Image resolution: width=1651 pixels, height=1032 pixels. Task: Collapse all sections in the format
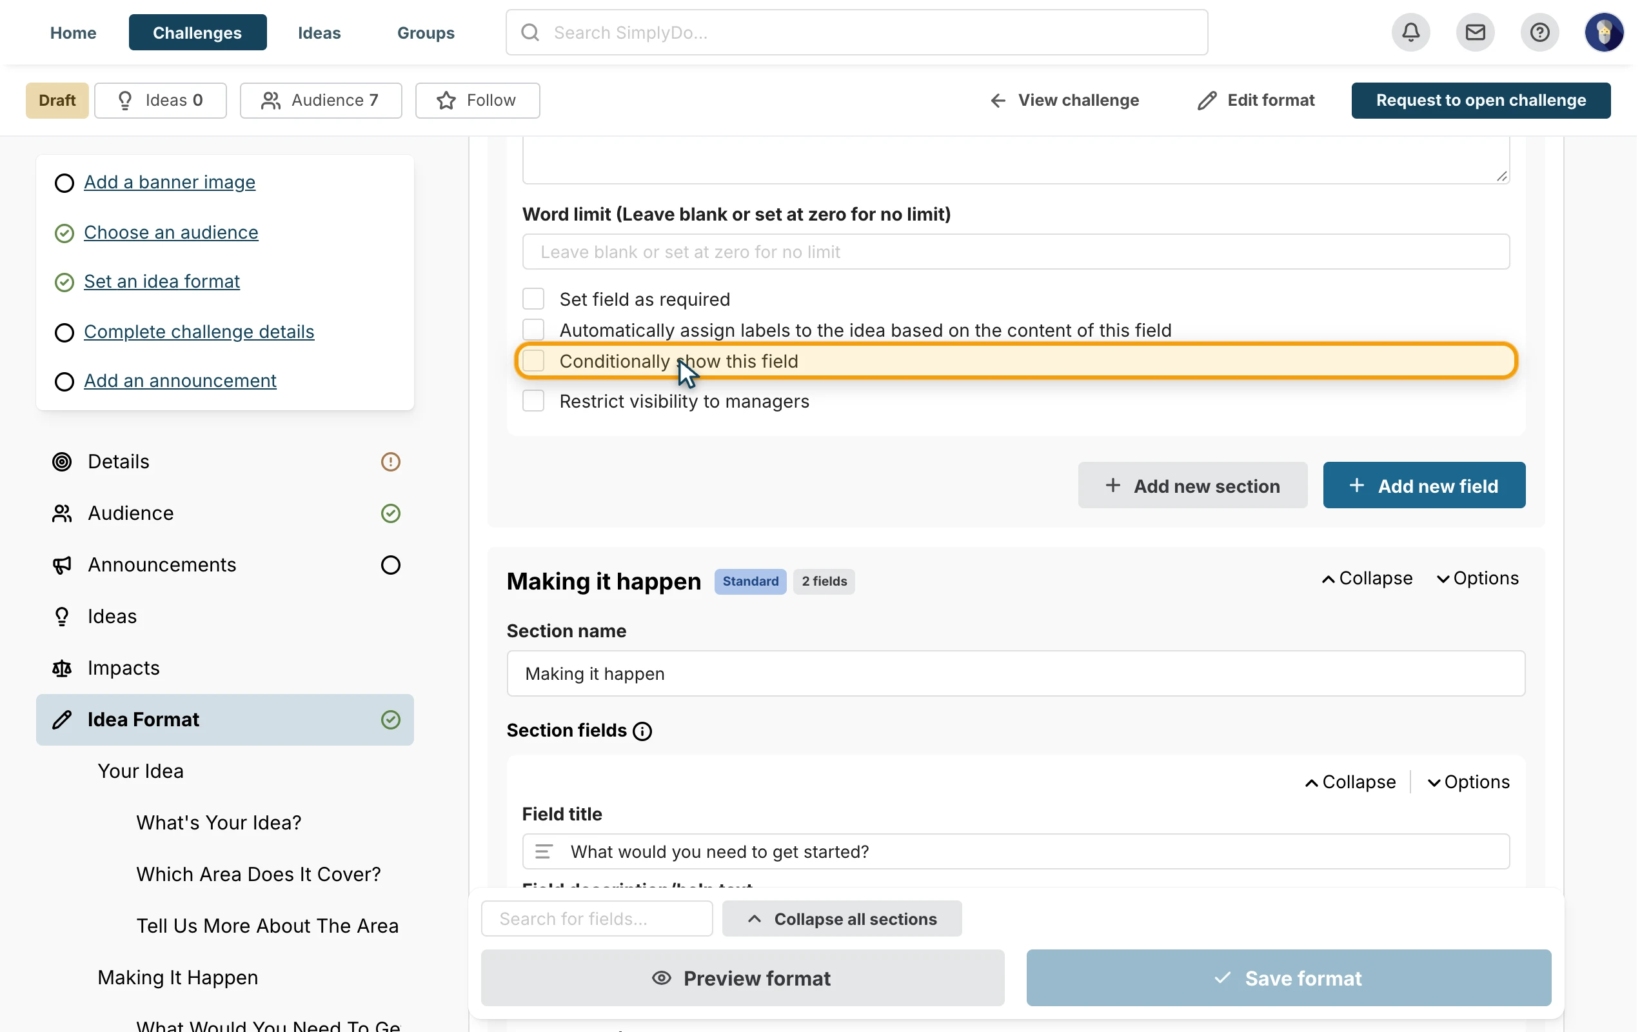click(x=842, y=918)
